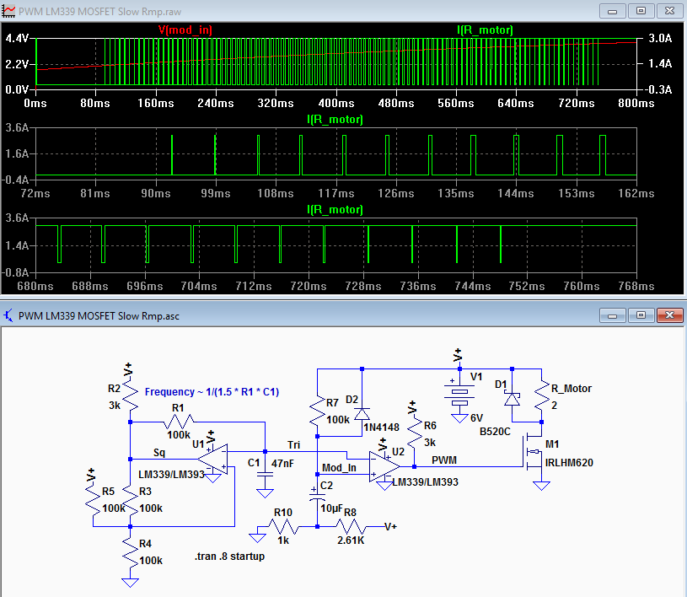Click the I(R_motor) label in bottom plot pane

(335, 209)
